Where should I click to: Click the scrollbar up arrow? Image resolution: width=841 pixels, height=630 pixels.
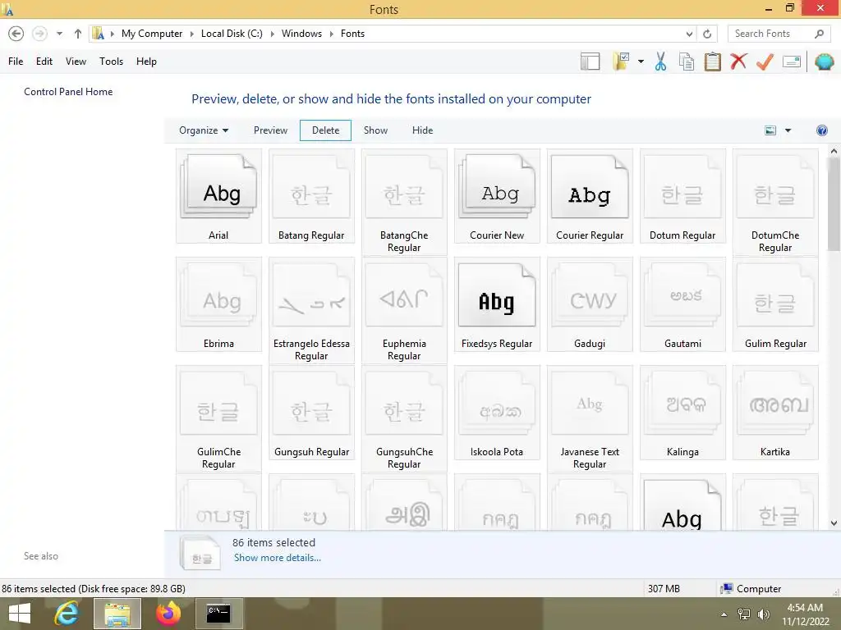coord(834,152)
